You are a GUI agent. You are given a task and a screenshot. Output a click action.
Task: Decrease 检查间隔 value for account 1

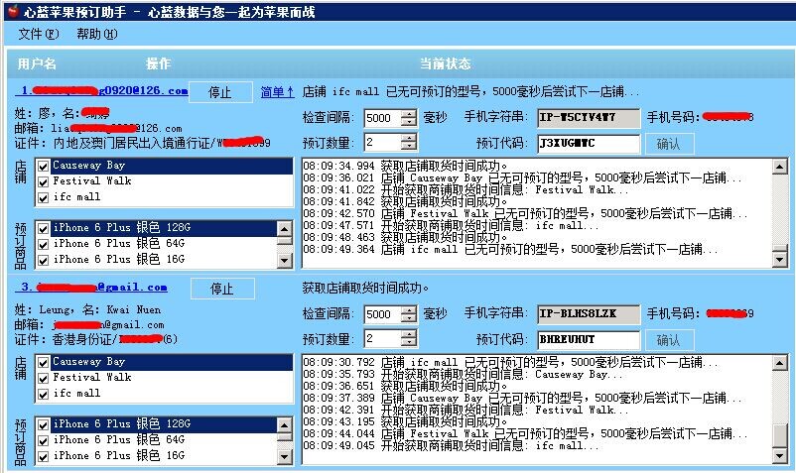(x=409, y=122)
